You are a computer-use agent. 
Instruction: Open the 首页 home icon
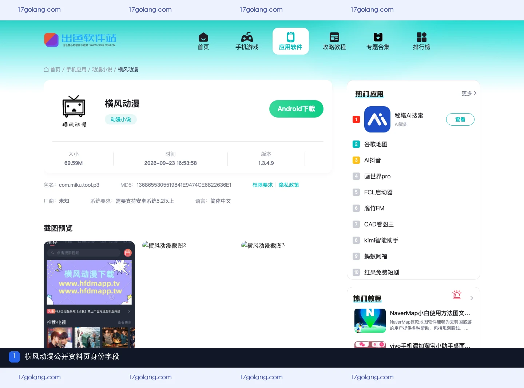coord(203,37)
